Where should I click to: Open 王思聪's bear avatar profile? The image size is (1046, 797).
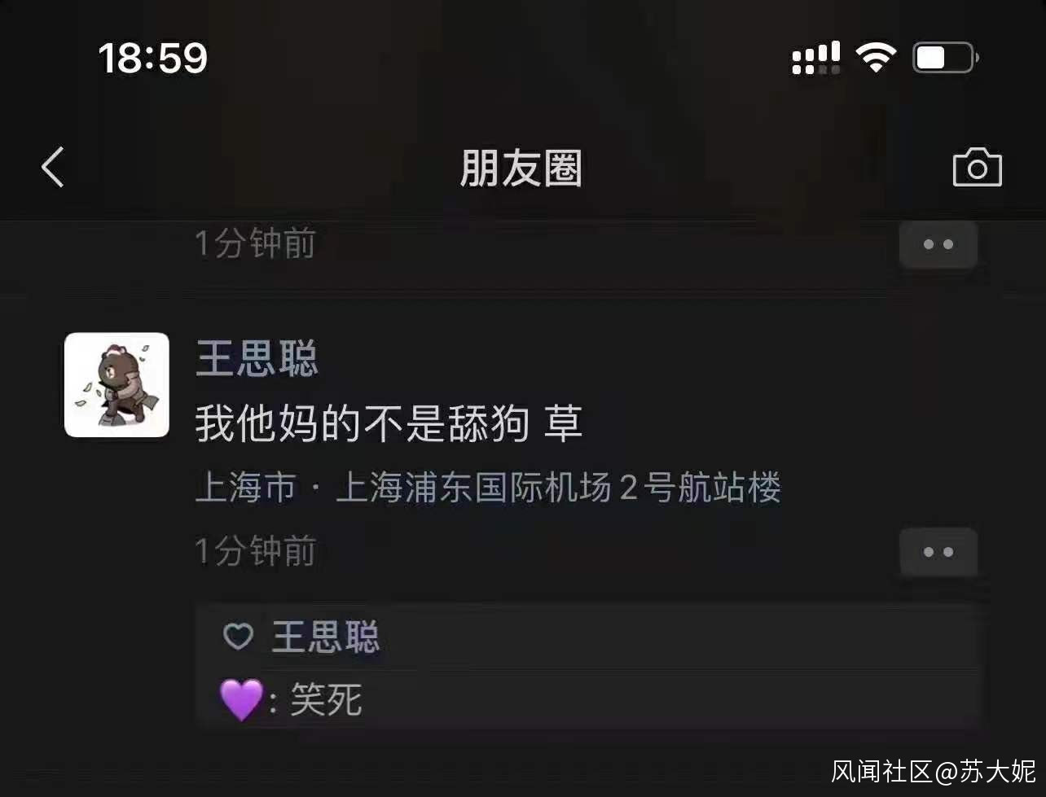tap(116, 384)
